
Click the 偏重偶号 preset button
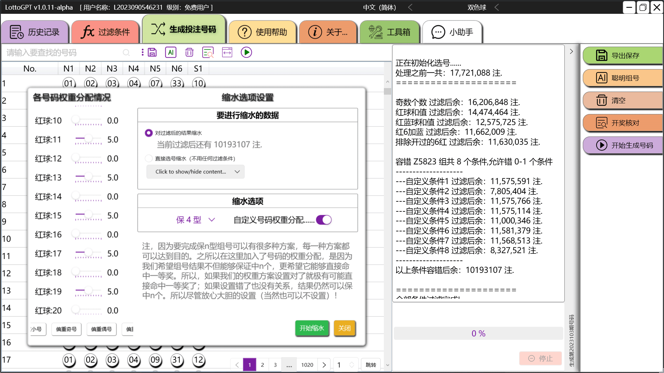coord(101,329)
